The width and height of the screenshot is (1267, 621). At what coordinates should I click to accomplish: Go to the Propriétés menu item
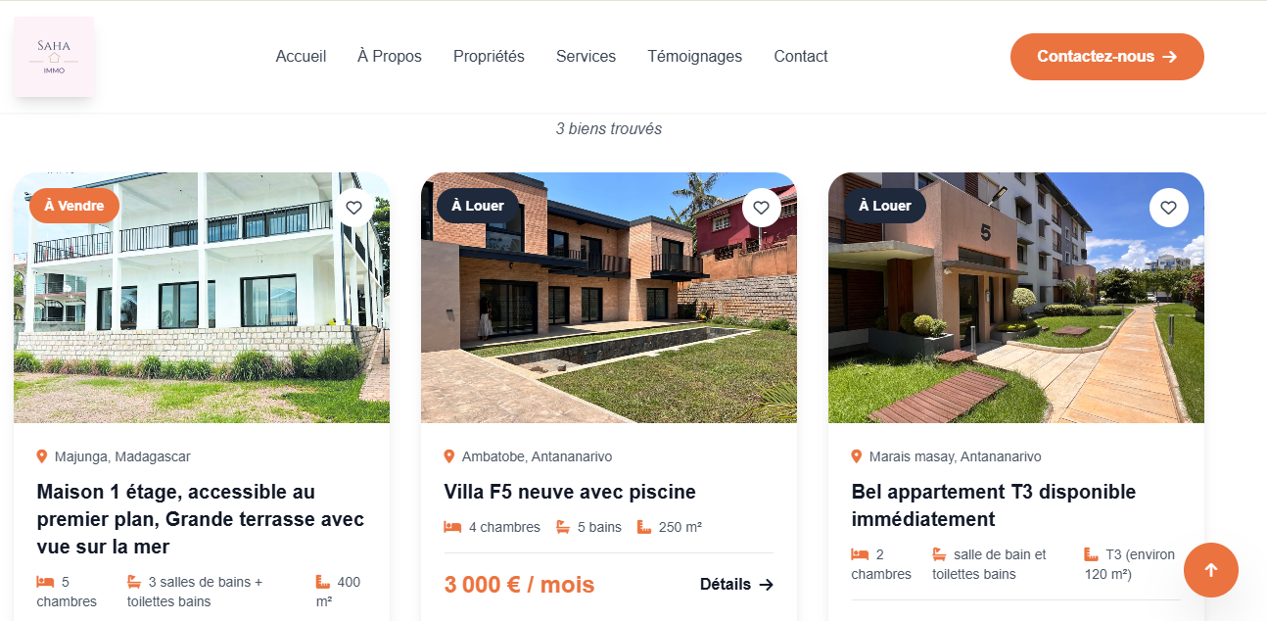pyautogui.click(x=489, y=57)
